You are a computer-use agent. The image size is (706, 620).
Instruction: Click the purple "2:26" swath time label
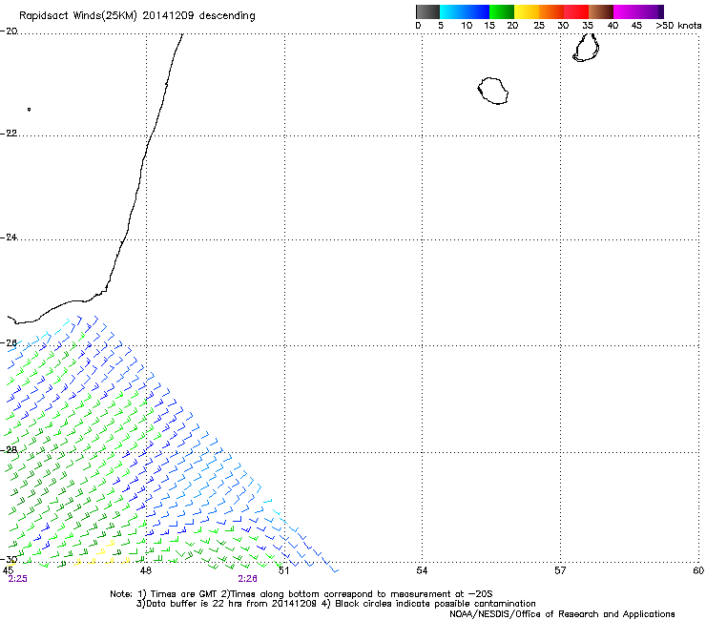(248, 579)
